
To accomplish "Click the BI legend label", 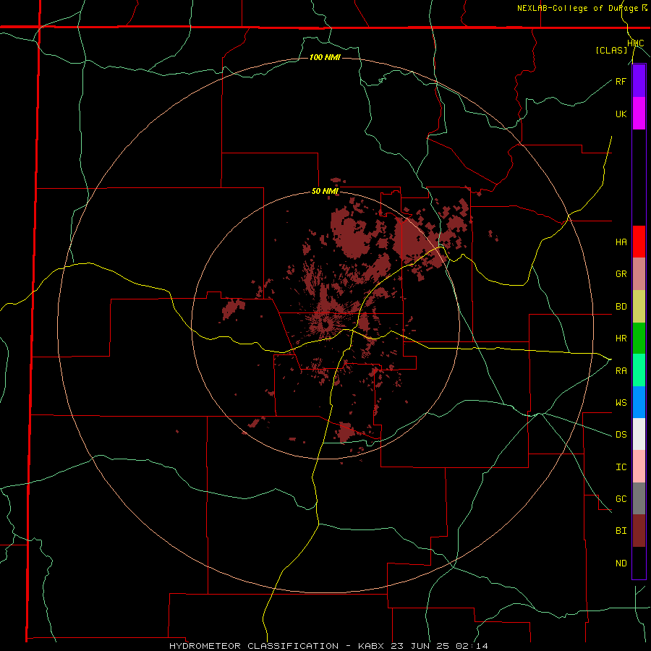I will click(621, 531).
